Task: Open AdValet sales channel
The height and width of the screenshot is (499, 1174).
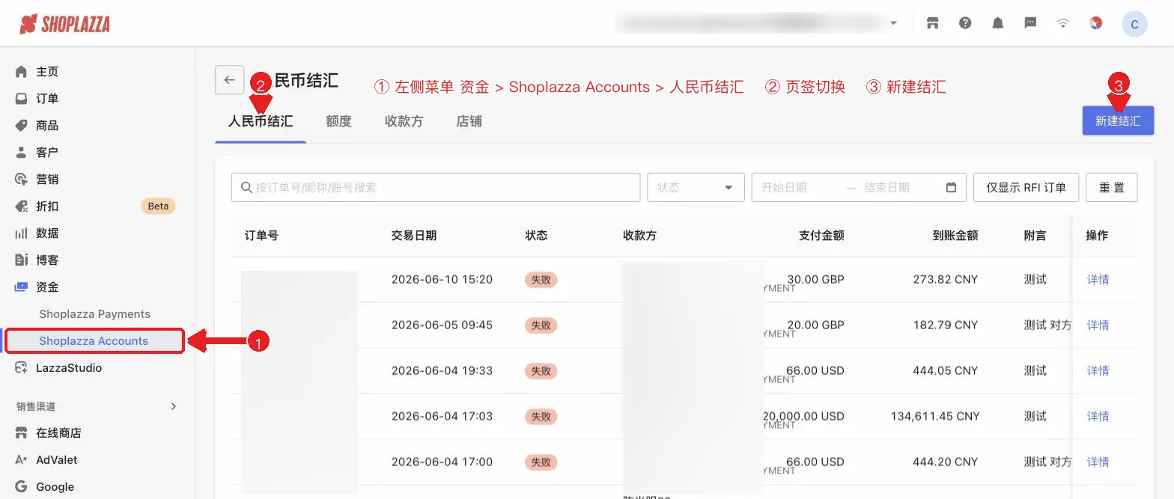Action: (x=57, y=460)
